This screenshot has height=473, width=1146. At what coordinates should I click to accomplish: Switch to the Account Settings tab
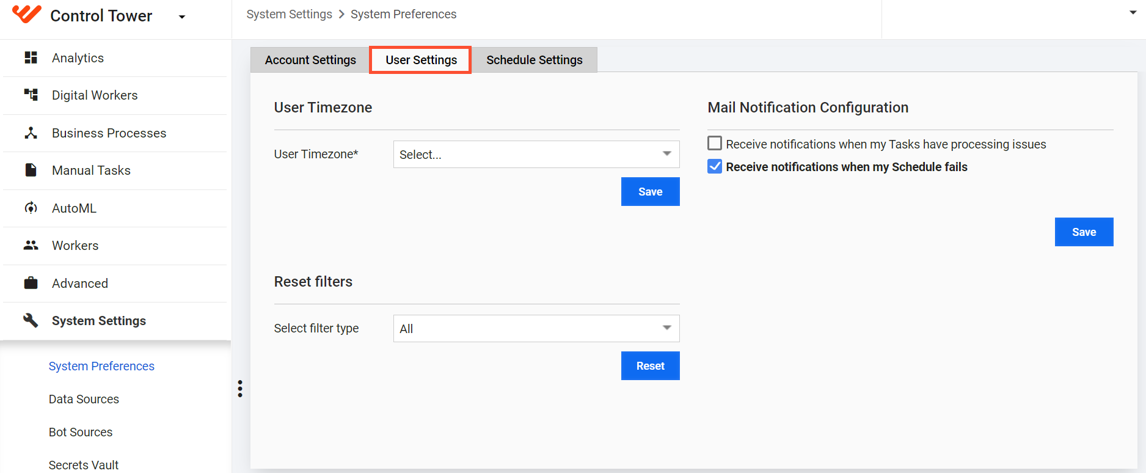(310, 60)
